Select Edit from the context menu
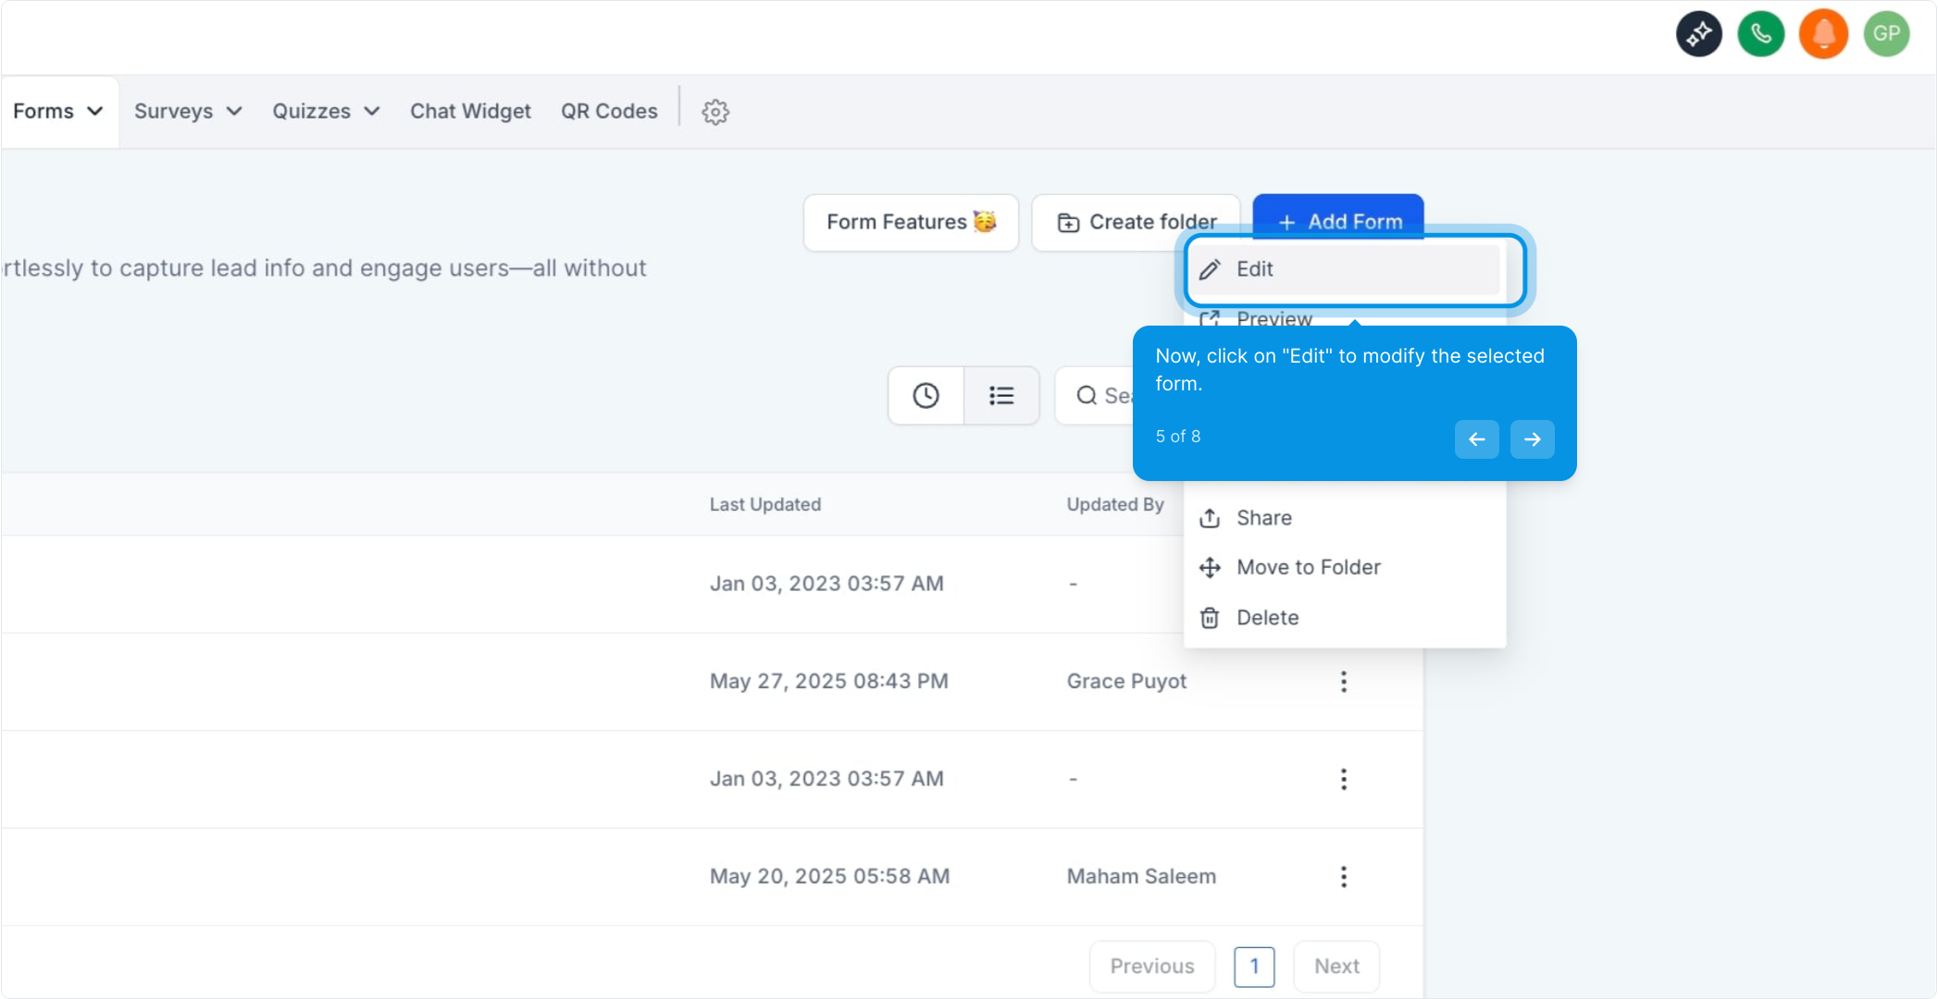Viewport: 1938px width, 999px height. point(1345,269)
